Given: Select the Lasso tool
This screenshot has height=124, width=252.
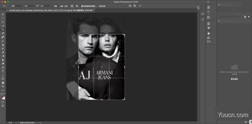Looking at the screenshot, I should tap(3, 22).
